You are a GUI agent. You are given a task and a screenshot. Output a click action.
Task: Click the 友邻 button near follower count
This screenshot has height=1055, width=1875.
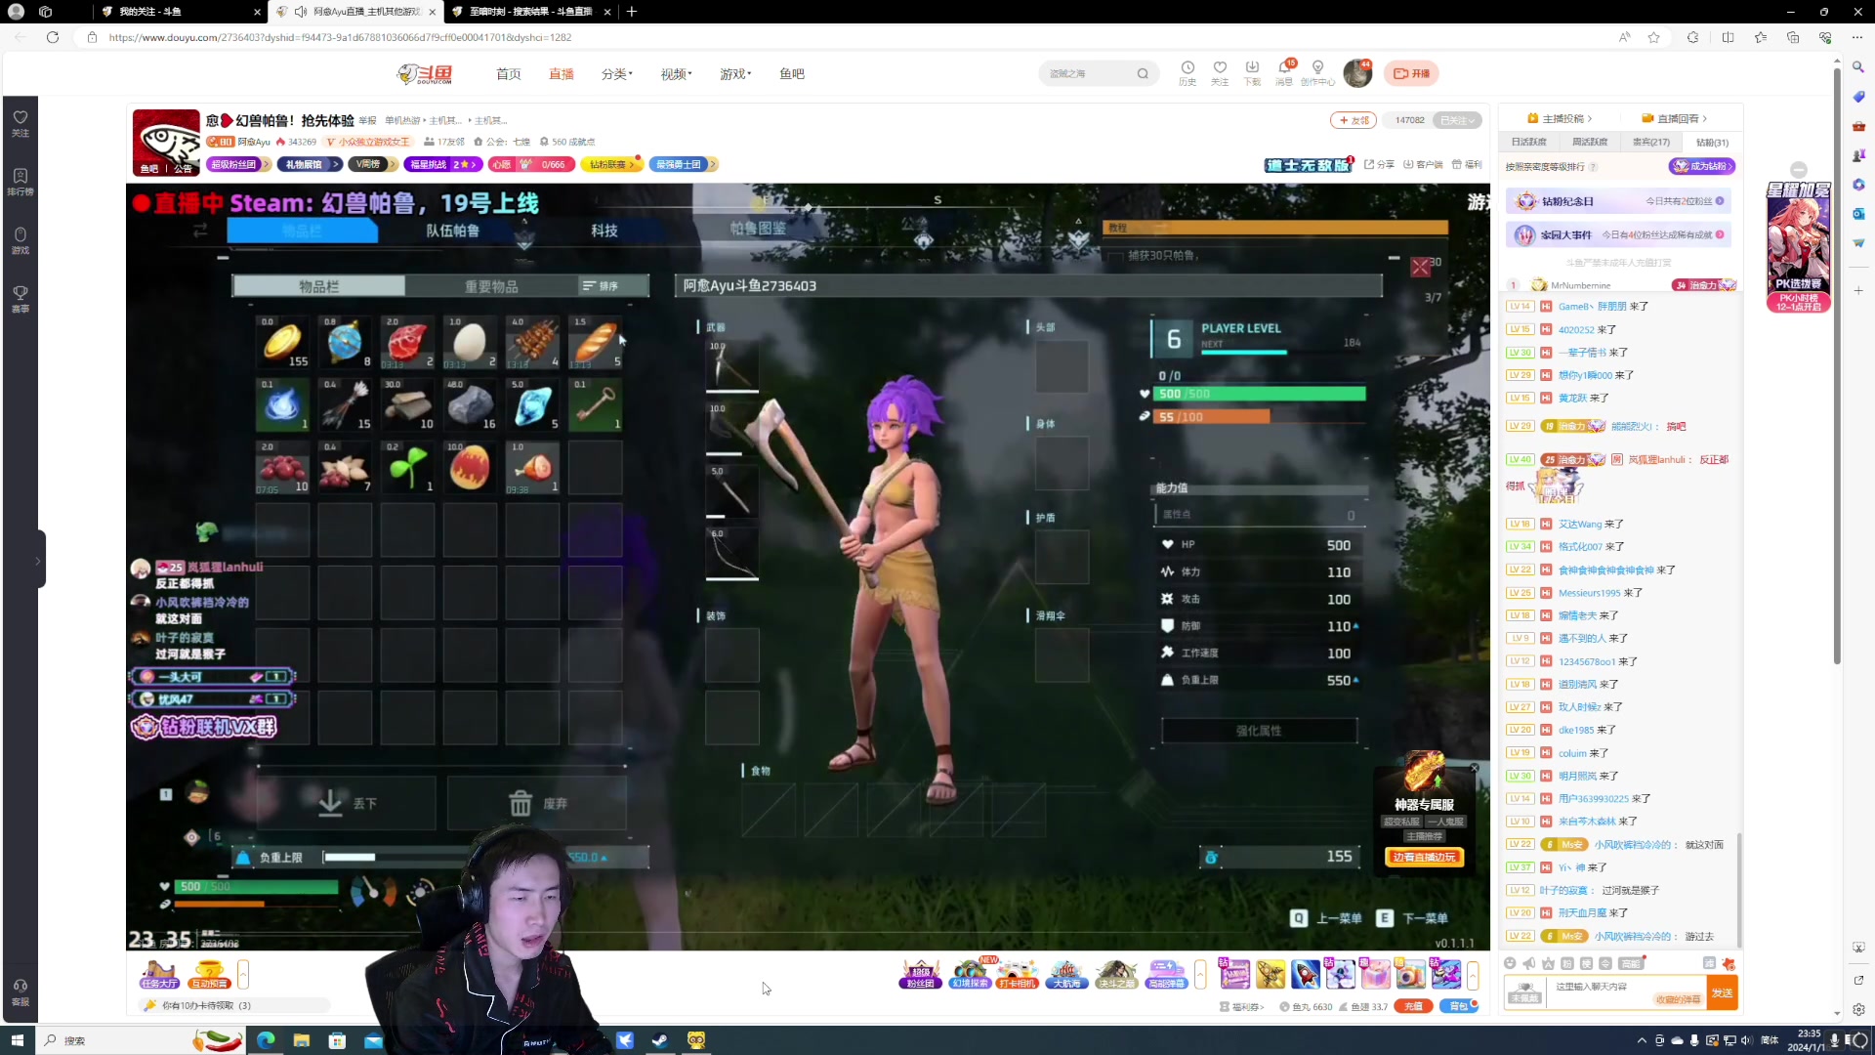pyautogui.click(x=1354, y=120)
